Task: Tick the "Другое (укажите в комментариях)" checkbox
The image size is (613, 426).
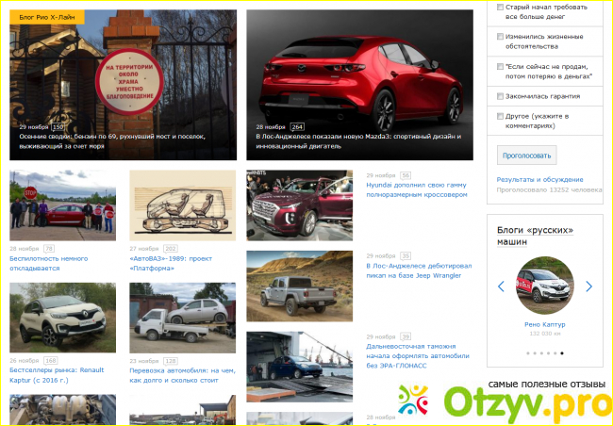Action: click(x=500, y=116)
